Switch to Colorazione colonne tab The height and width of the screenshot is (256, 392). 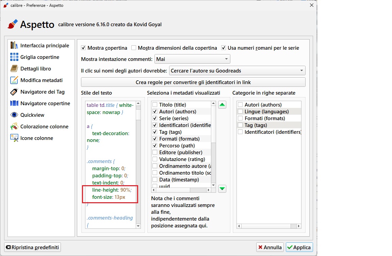(x=41, y=127)
